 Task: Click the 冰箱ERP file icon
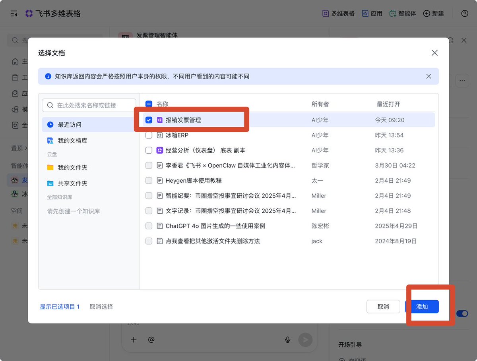[x=160, y=135]
